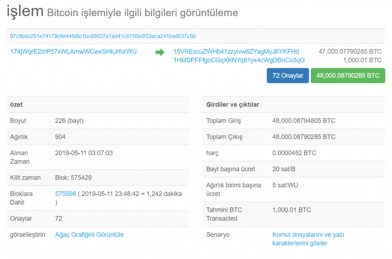Click the Toplam Giriş label
Viewport: 392px width, 259px height.
click(224, 121)
